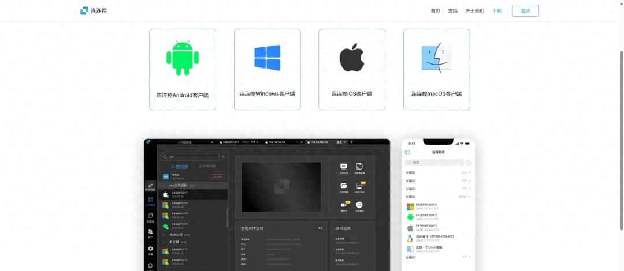Click the search box in the phone mockup
The height and width of the screenshot is (271, 624).
point(434,163)
